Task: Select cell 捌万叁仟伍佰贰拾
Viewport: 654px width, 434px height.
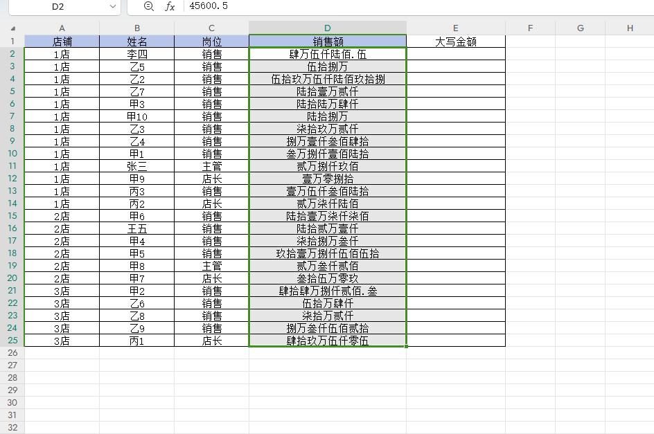Action: (x=328, y=328)
